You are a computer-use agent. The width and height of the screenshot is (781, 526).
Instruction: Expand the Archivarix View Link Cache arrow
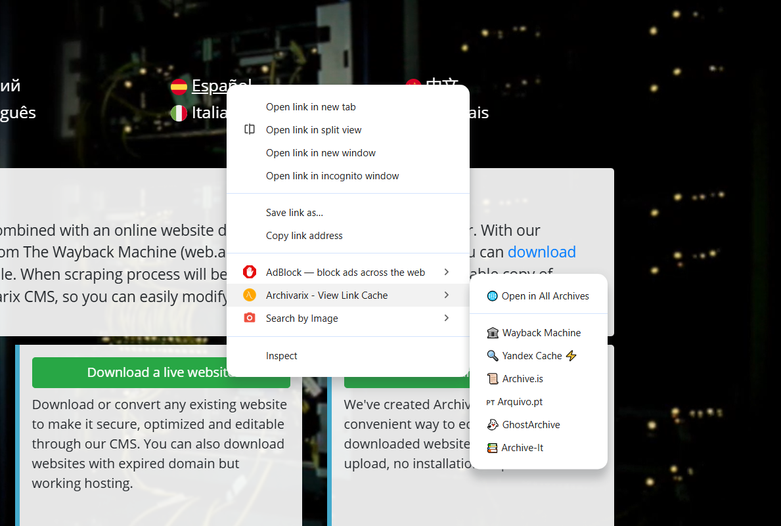pos(447,295)
